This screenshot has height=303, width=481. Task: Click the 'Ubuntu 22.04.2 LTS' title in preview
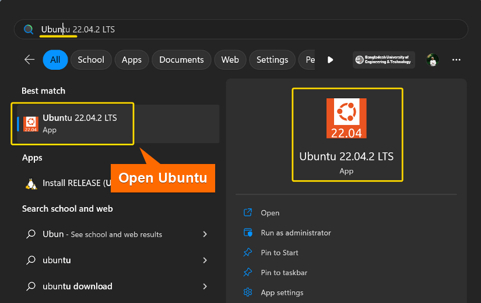point(346,156)
